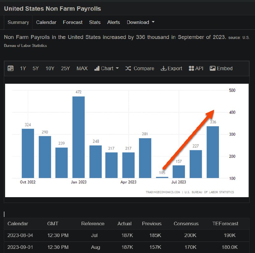Expand the Download dropdown menu
Image resolution: width=255 pixels, height=253 pixels.
(141, 22)
